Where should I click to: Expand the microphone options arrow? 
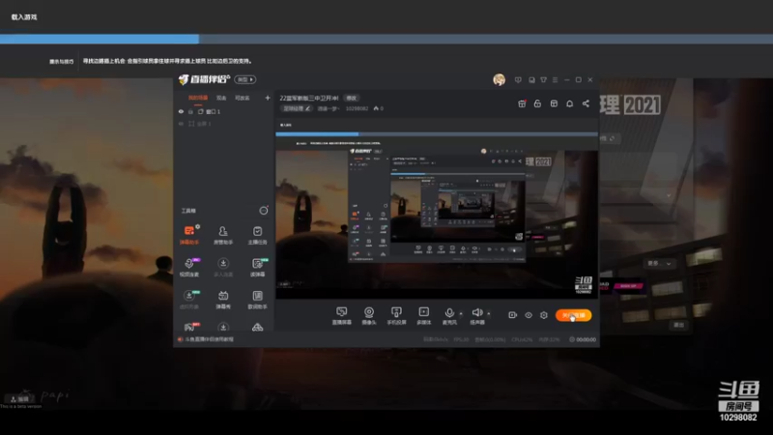[x=461, y=313]
